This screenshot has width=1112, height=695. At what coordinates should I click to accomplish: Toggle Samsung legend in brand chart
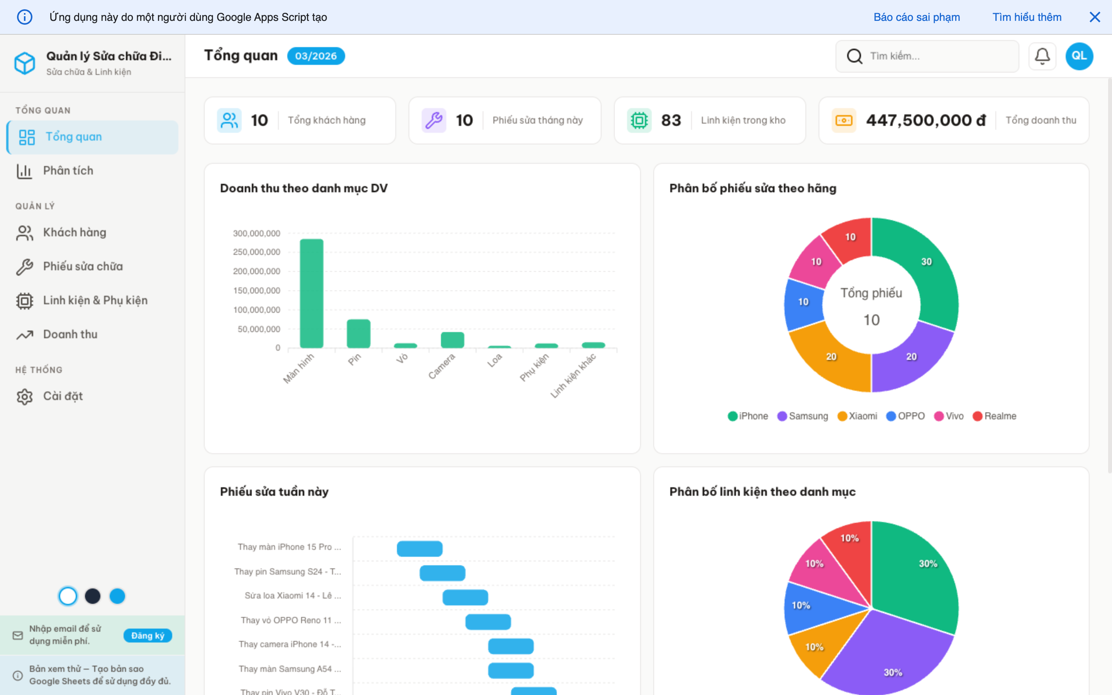click(802, 416)
